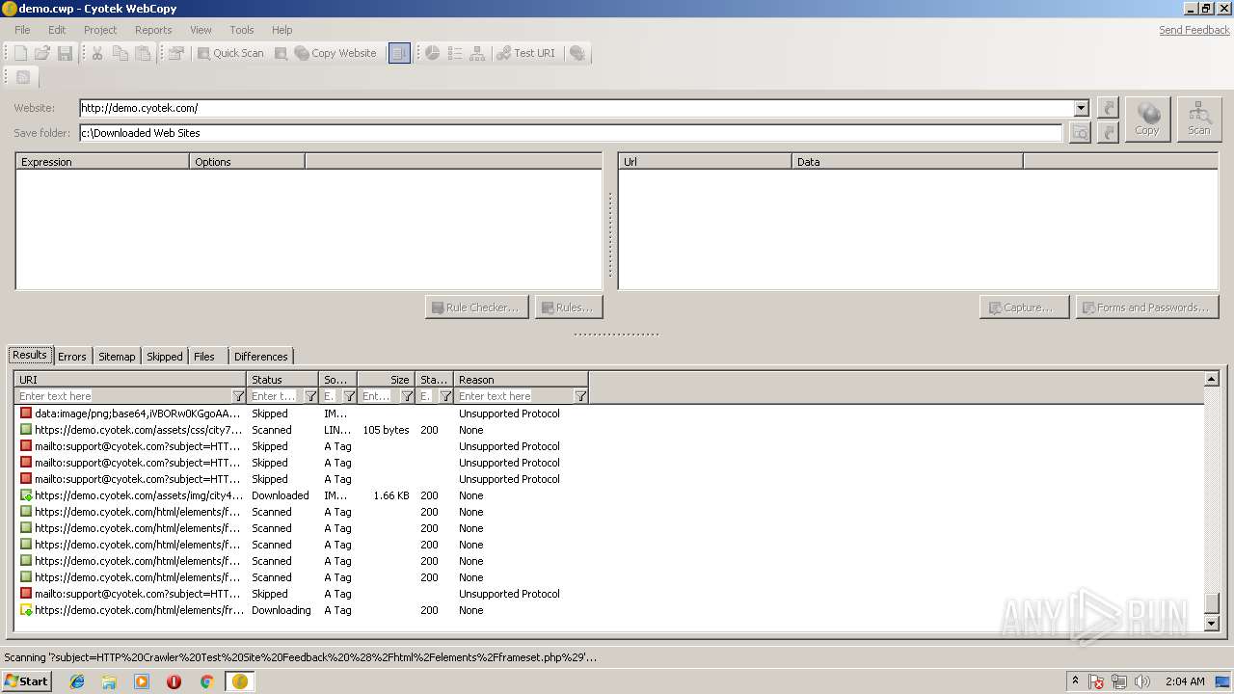Screen dimensions: 1234x694
Task: Open the Reason column filter dropdown
Action: pos(580,396)
